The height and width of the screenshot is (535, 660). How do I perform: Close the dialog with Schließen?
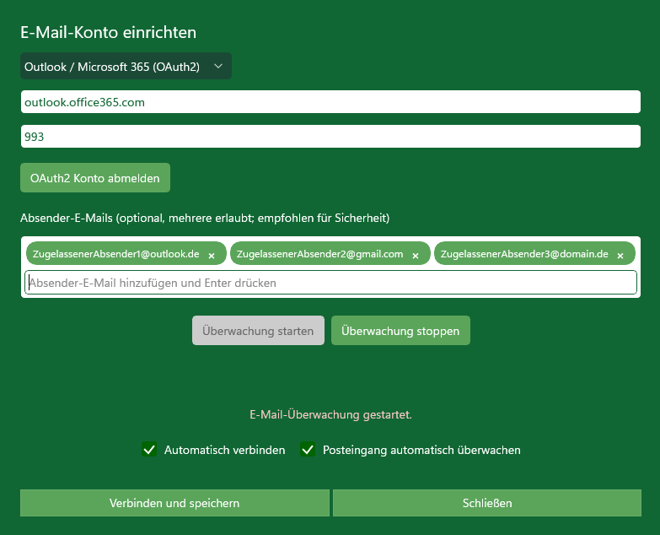[x=487, y=503]
